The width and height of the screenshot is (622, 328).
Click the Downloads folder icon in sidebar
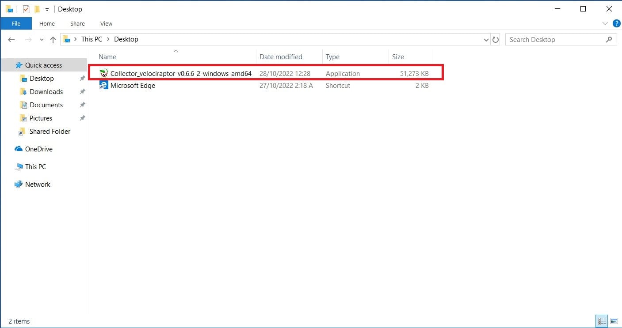(x=23, y=91)
